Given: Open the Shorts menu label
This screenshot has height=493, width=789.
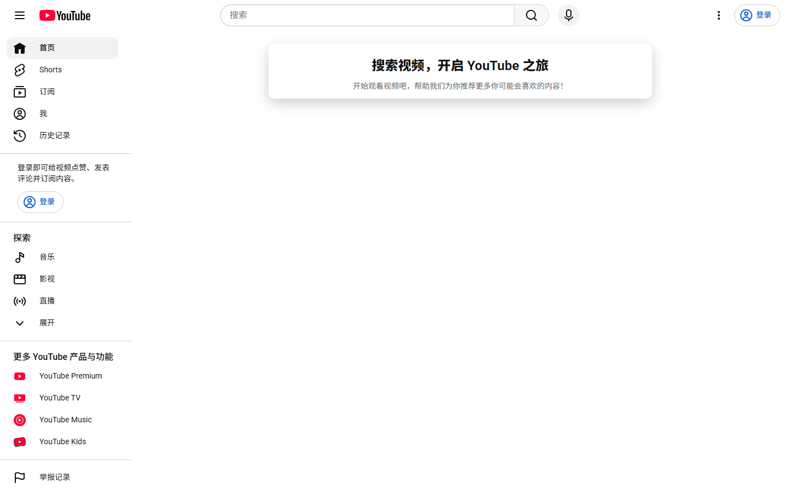Looking at the screenshot, I should [50, 70].
